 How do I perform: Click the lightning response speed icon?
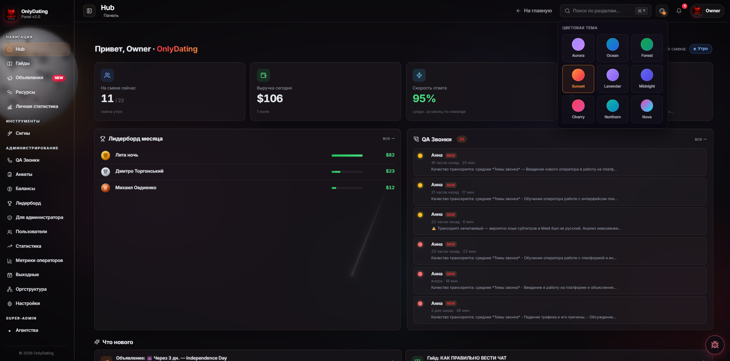click(419, 75)
